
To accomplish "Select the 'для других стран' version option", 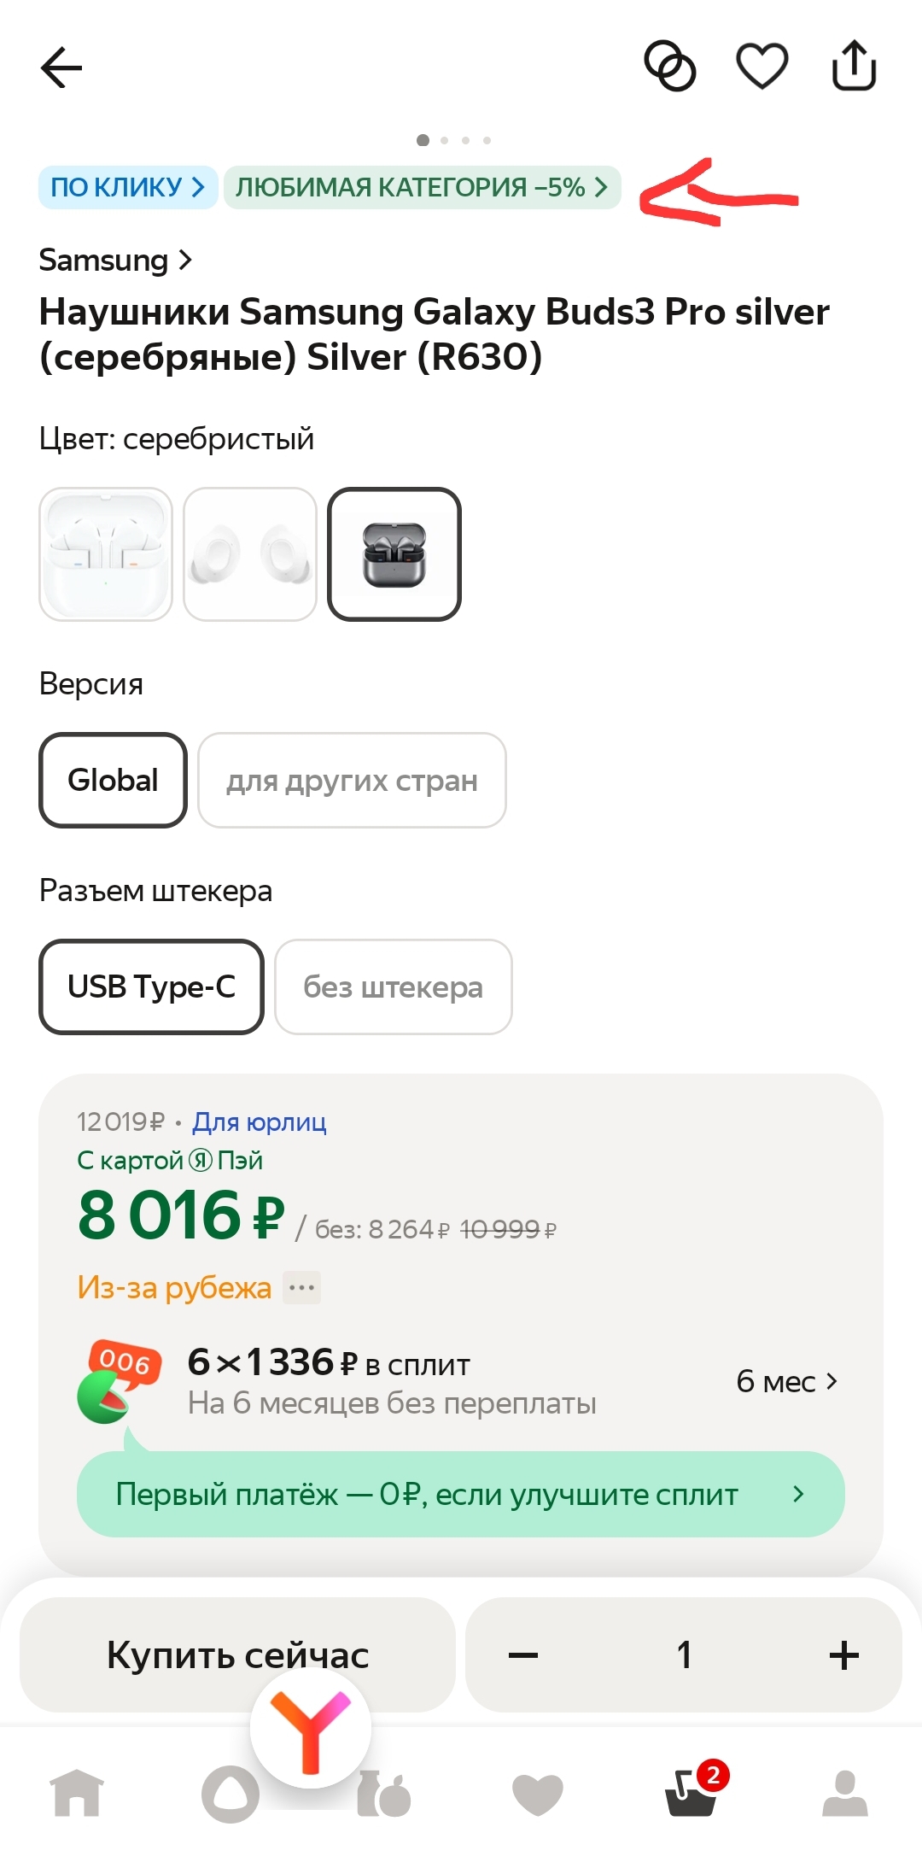I will (351, 780).
